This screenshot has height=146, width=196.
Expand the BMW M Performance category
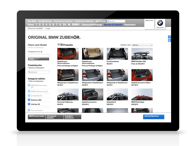[x=29, y=85]
